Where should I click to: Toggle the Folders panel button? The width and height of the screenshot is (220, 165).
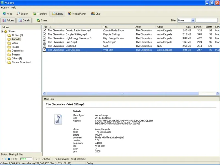[8, 20]
